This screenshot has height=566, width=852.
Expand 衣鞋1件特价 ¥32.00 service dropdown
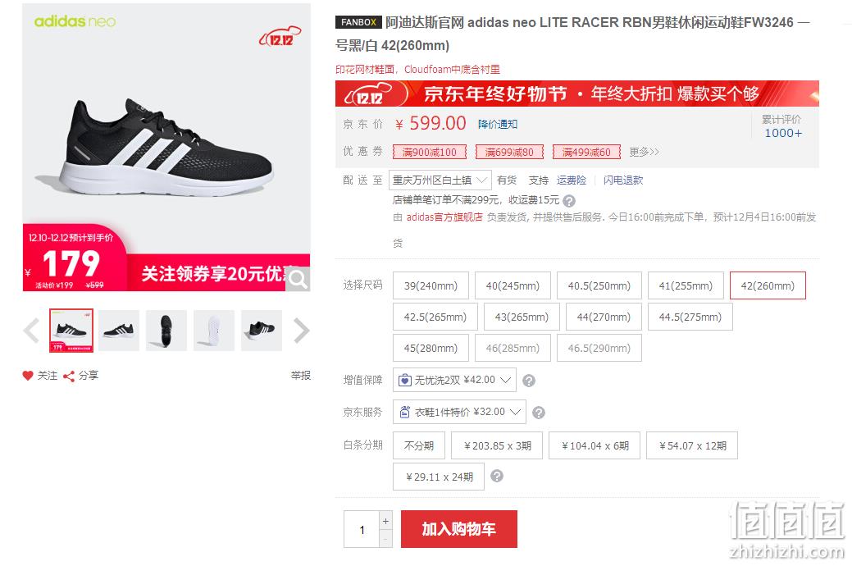[x=459, y=412]
